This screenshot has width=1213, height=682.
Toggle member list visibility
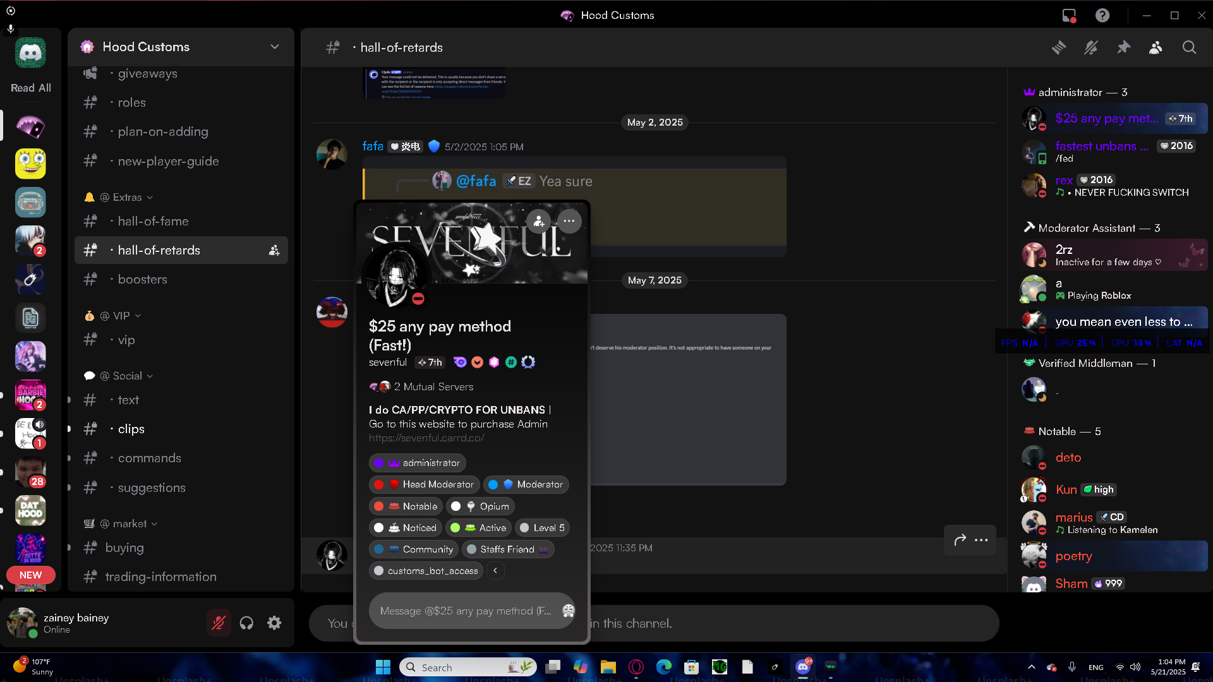pos(1156,47)
